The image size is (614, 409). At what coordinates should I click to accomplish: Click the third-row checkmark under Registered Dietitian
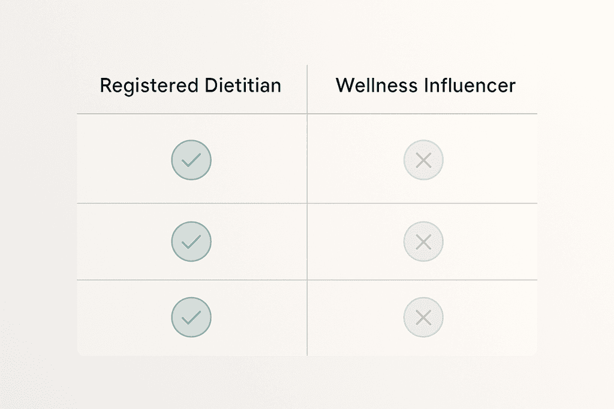coord(191,317)
